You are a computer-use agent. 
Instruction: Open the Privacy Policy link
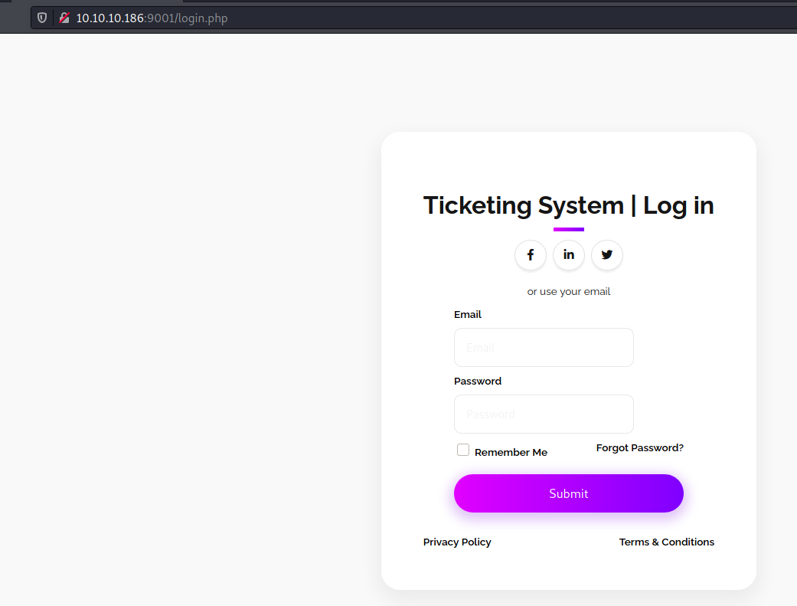click(x=457, y=542)
